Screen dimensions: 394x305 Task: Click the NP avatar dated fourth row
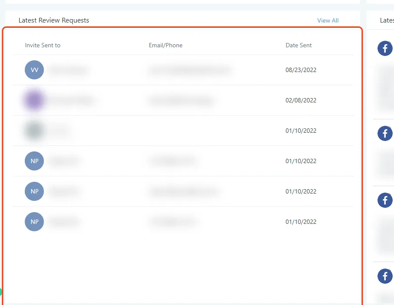[34, 161]
